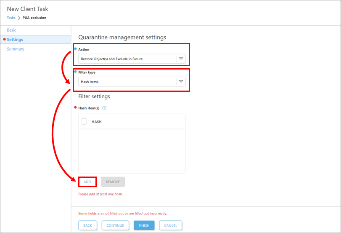Go back with the BACK button
This screenshot has width=341, height=233.
(87, 225)
